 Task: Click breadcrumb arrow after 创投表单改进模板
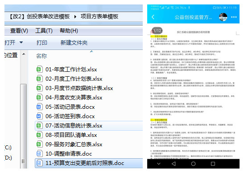point(75,16)
